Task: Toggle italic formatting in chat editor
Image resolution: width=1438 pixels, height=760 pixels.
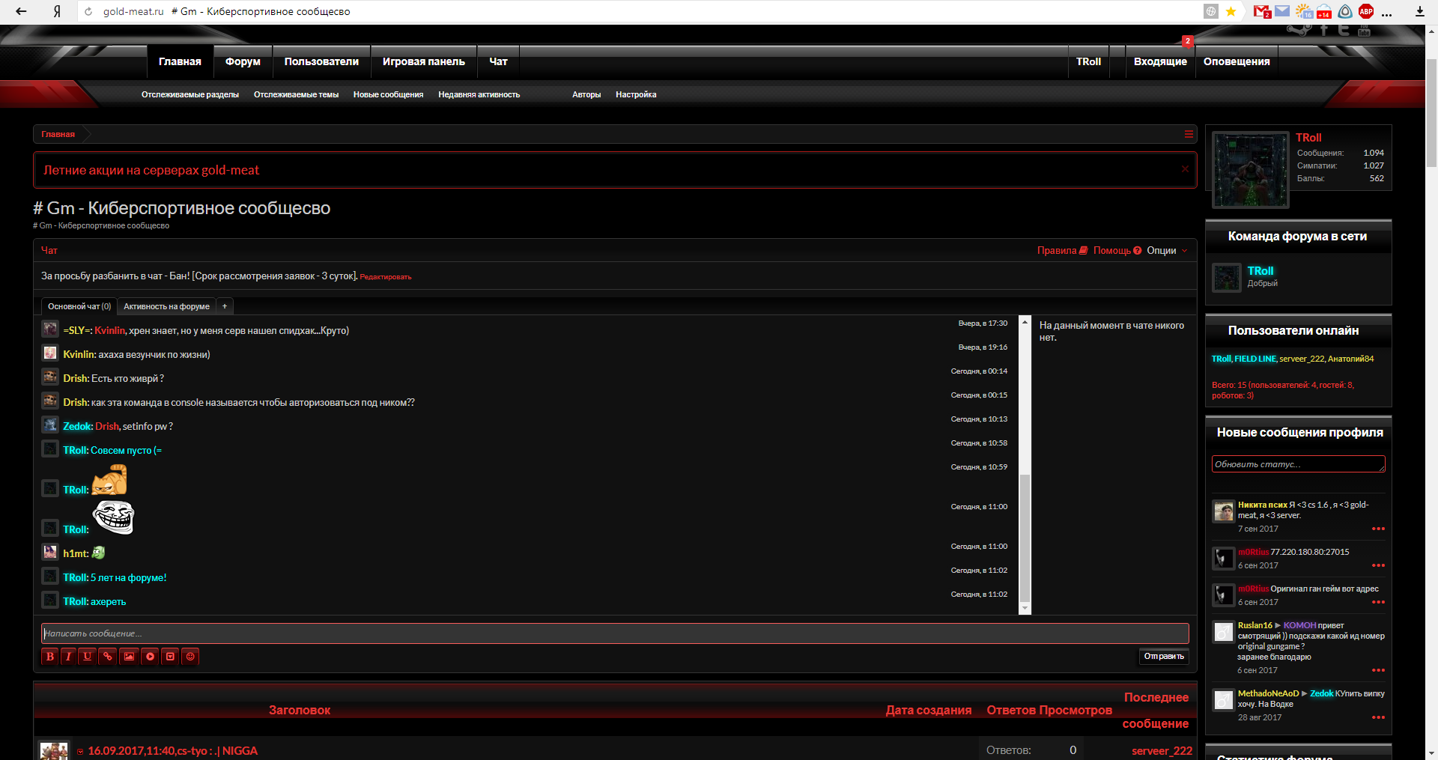Action: [68, 657]
